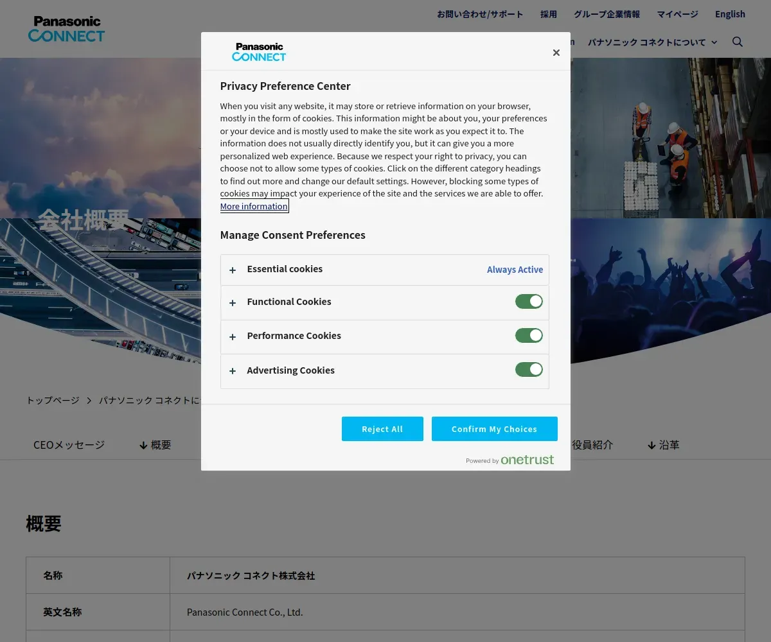Click Confirm My Choices button
This screenshot has width=771, height=642.
pos(494,429)
